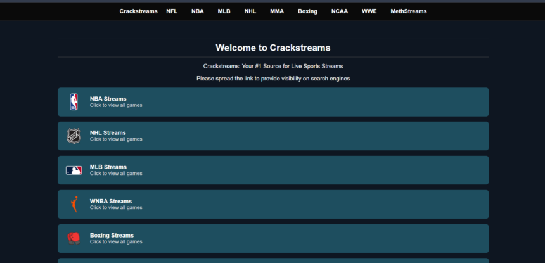This screenshot has width=545, height=263.
Task: Select NHL in the top navigation bar
Action: 250,11
